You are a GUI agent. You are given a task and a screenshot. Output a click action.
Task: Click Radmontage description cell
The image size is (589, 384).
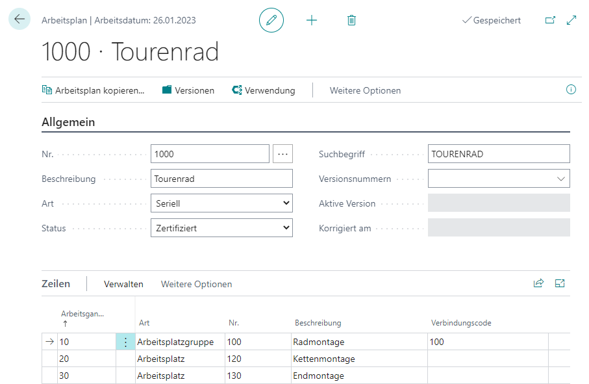359,342
